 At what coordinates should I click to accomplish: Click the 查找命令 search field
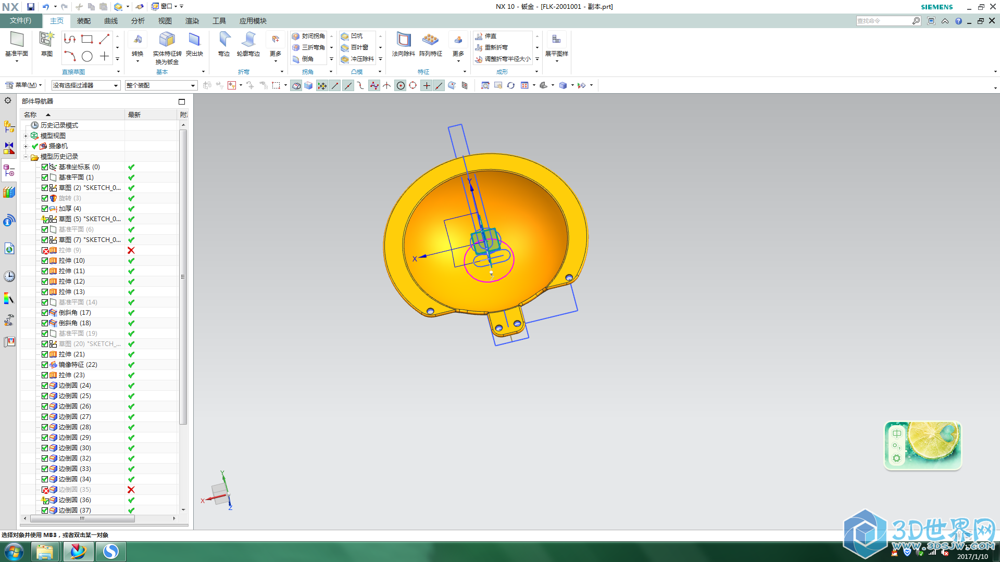point(884,21)
